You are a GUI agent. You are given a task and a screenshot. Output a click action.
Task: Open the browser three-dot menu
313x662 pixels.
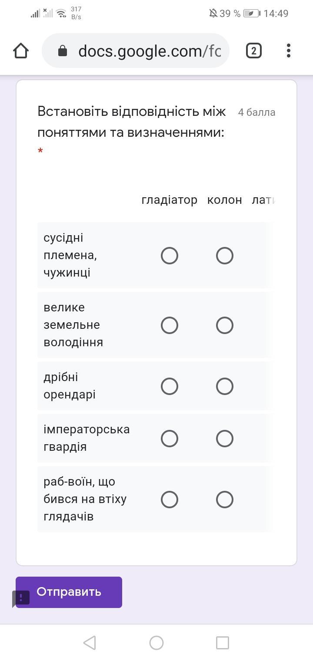tap(289, 51)
